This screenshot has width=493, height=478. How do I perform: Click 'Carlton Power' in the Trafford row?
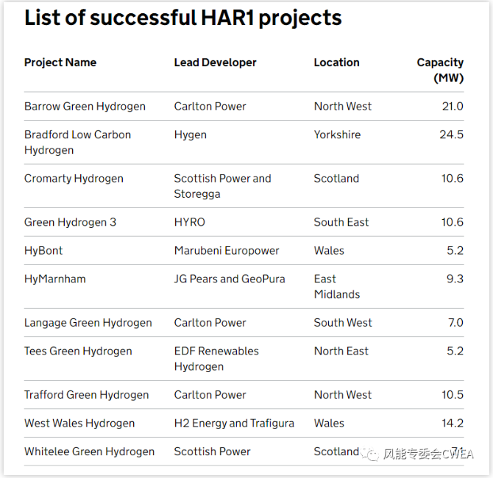210,395
